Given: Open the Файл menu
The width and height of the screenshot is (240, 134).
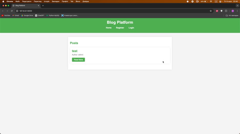Looking at the screenshot, I should 18,1.
